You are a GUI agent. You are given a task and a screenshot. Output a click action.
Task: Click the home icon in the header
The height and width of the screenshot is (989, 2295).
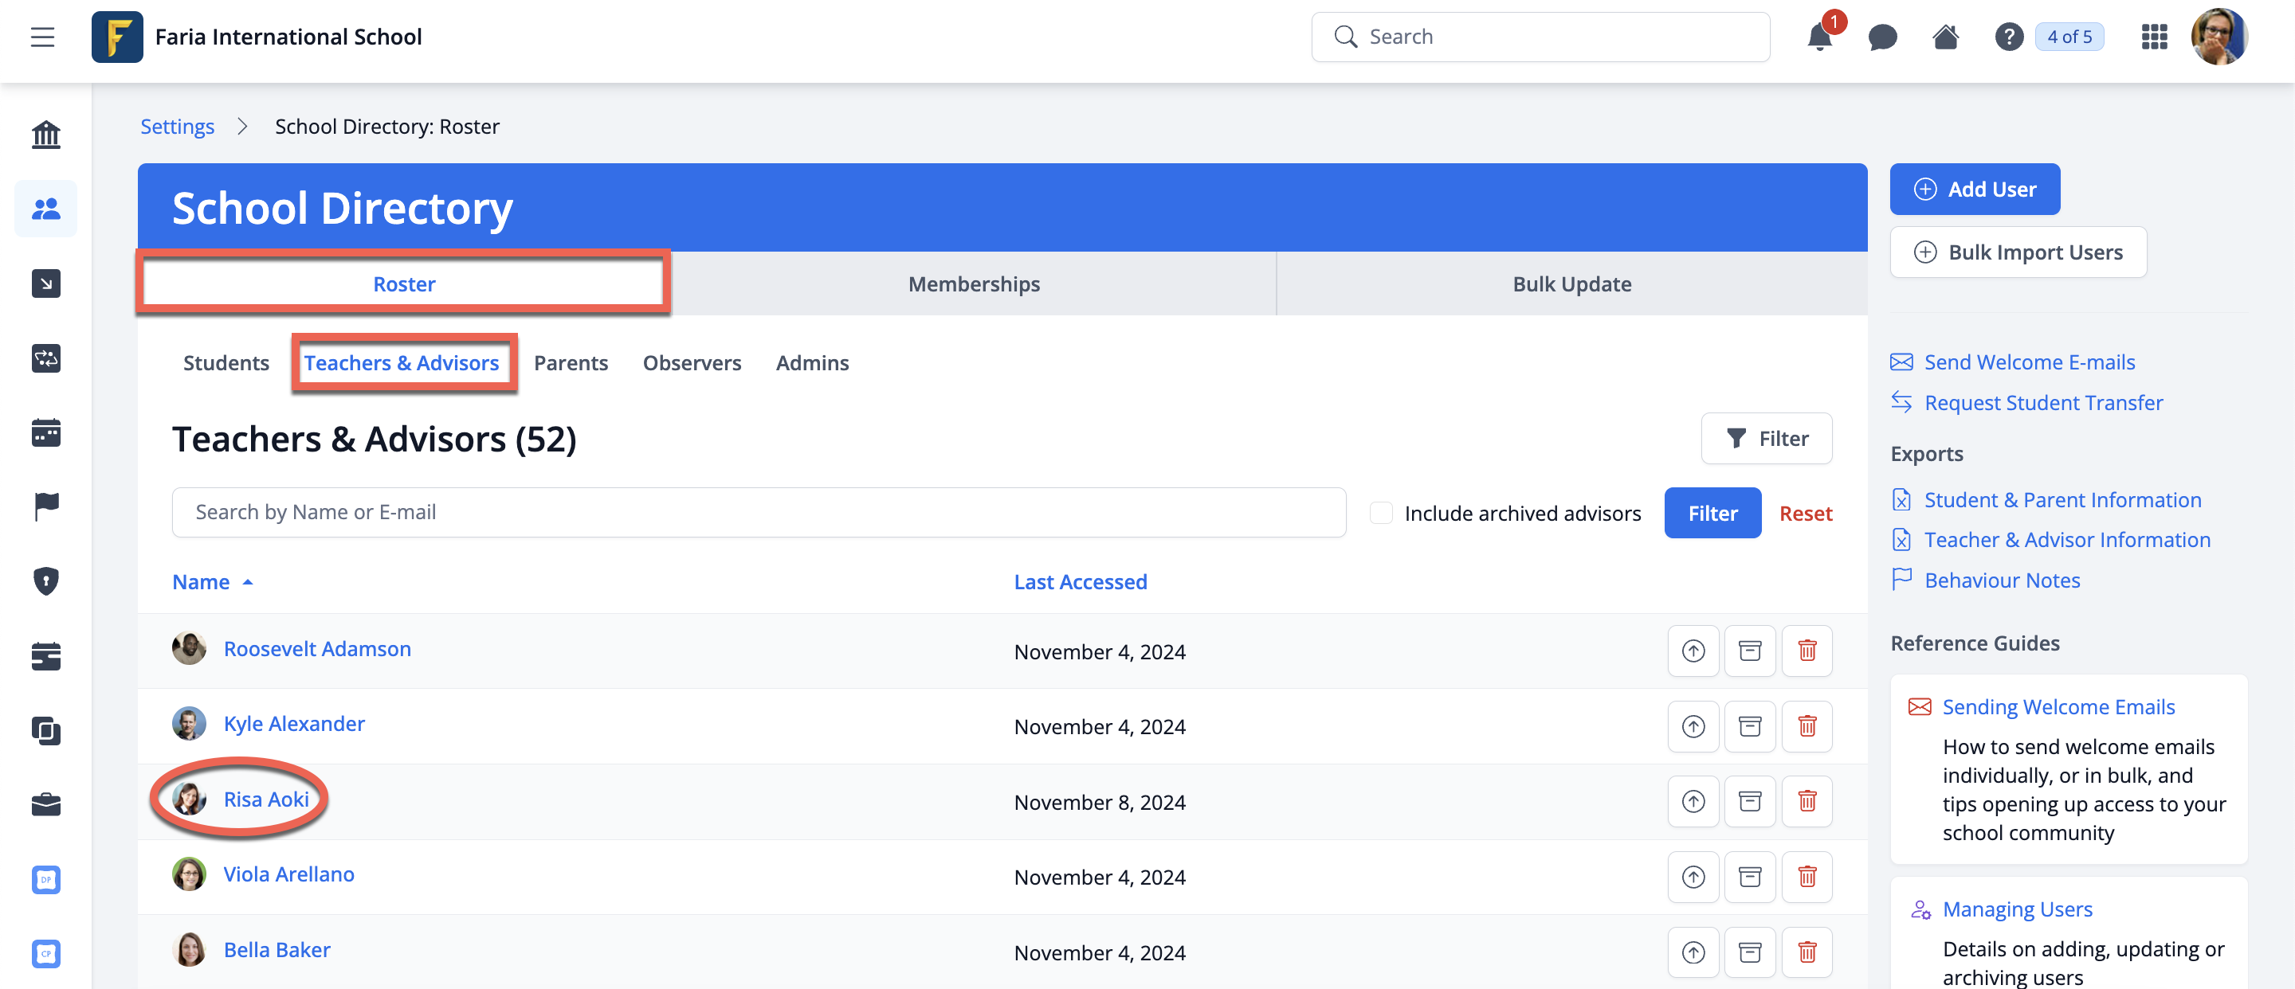tap(1945, 37)
